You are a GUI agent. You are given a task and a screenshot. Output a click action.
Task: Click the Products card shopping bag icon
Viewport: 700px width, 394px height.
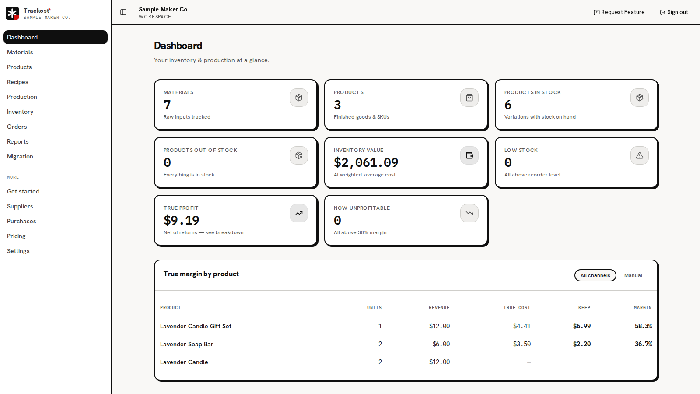click(469, 98)
